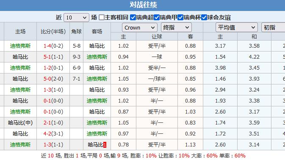Click the 胜率 10% summary value
The image size is (285, 160).
[151, 156]
